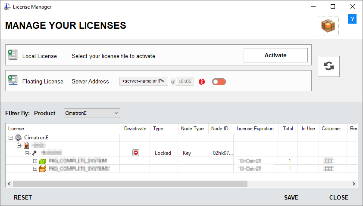Toggle the floating license server switch
Viewport: 363px width, 206px height.
[x=219, y=82]
